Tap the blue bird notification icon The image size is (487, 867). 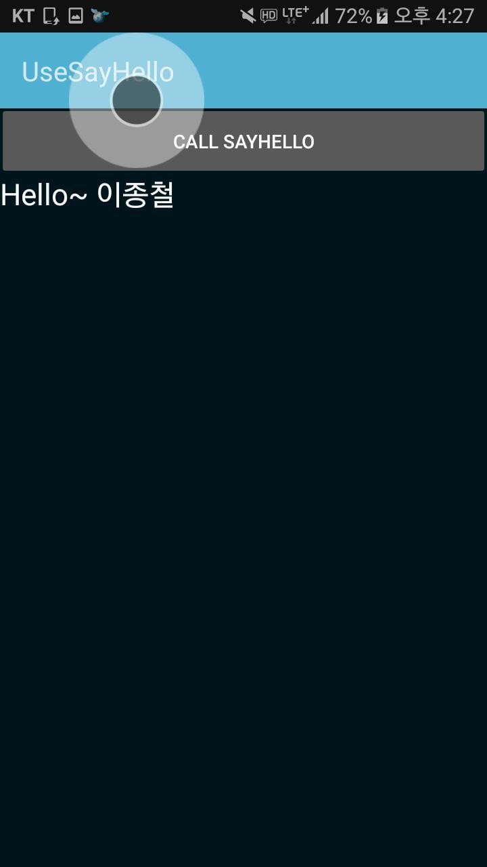(100, 15)
